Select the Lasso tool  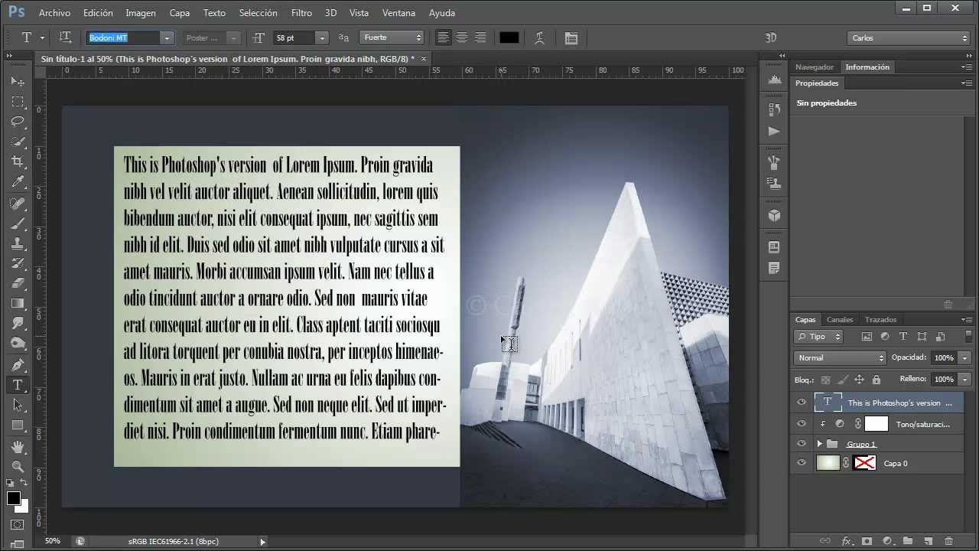[18, 122]
